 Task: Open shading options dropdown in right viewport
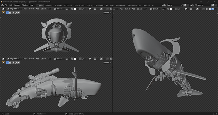point(215,9)
